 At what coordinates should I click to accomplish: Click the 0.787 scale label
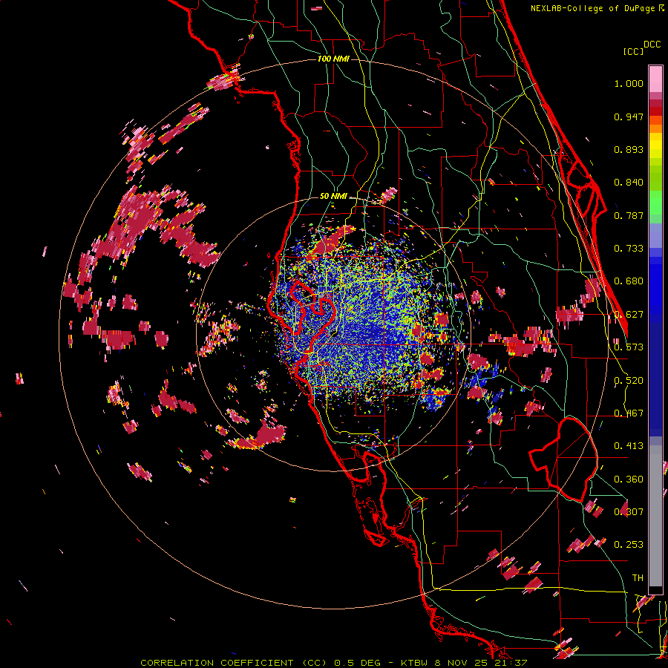pyautogui.click(x=629, y=215)
